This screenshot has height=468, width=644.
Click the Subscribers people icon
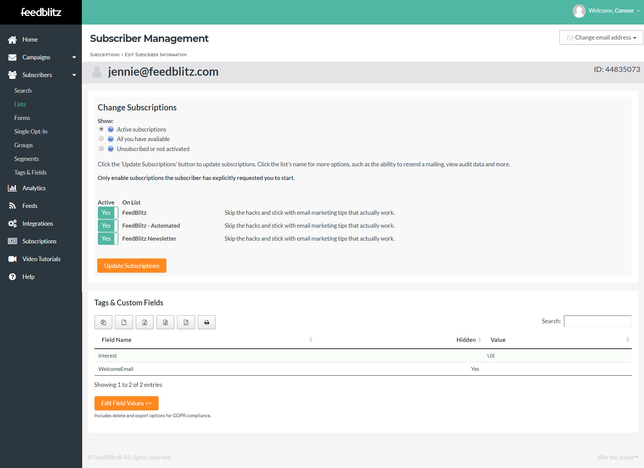12,75
